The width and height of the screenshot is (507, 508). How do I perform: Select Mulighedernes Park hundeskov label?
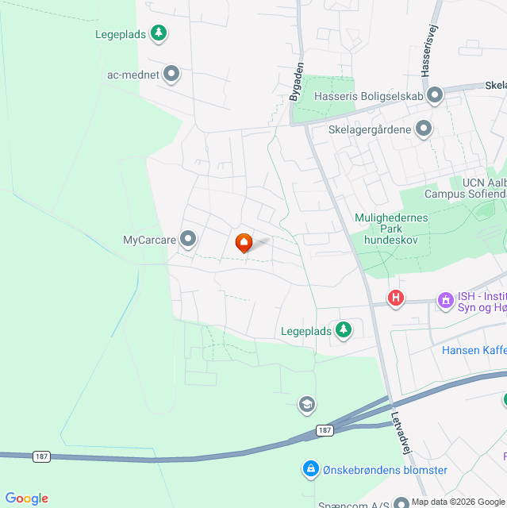(391, 229)
